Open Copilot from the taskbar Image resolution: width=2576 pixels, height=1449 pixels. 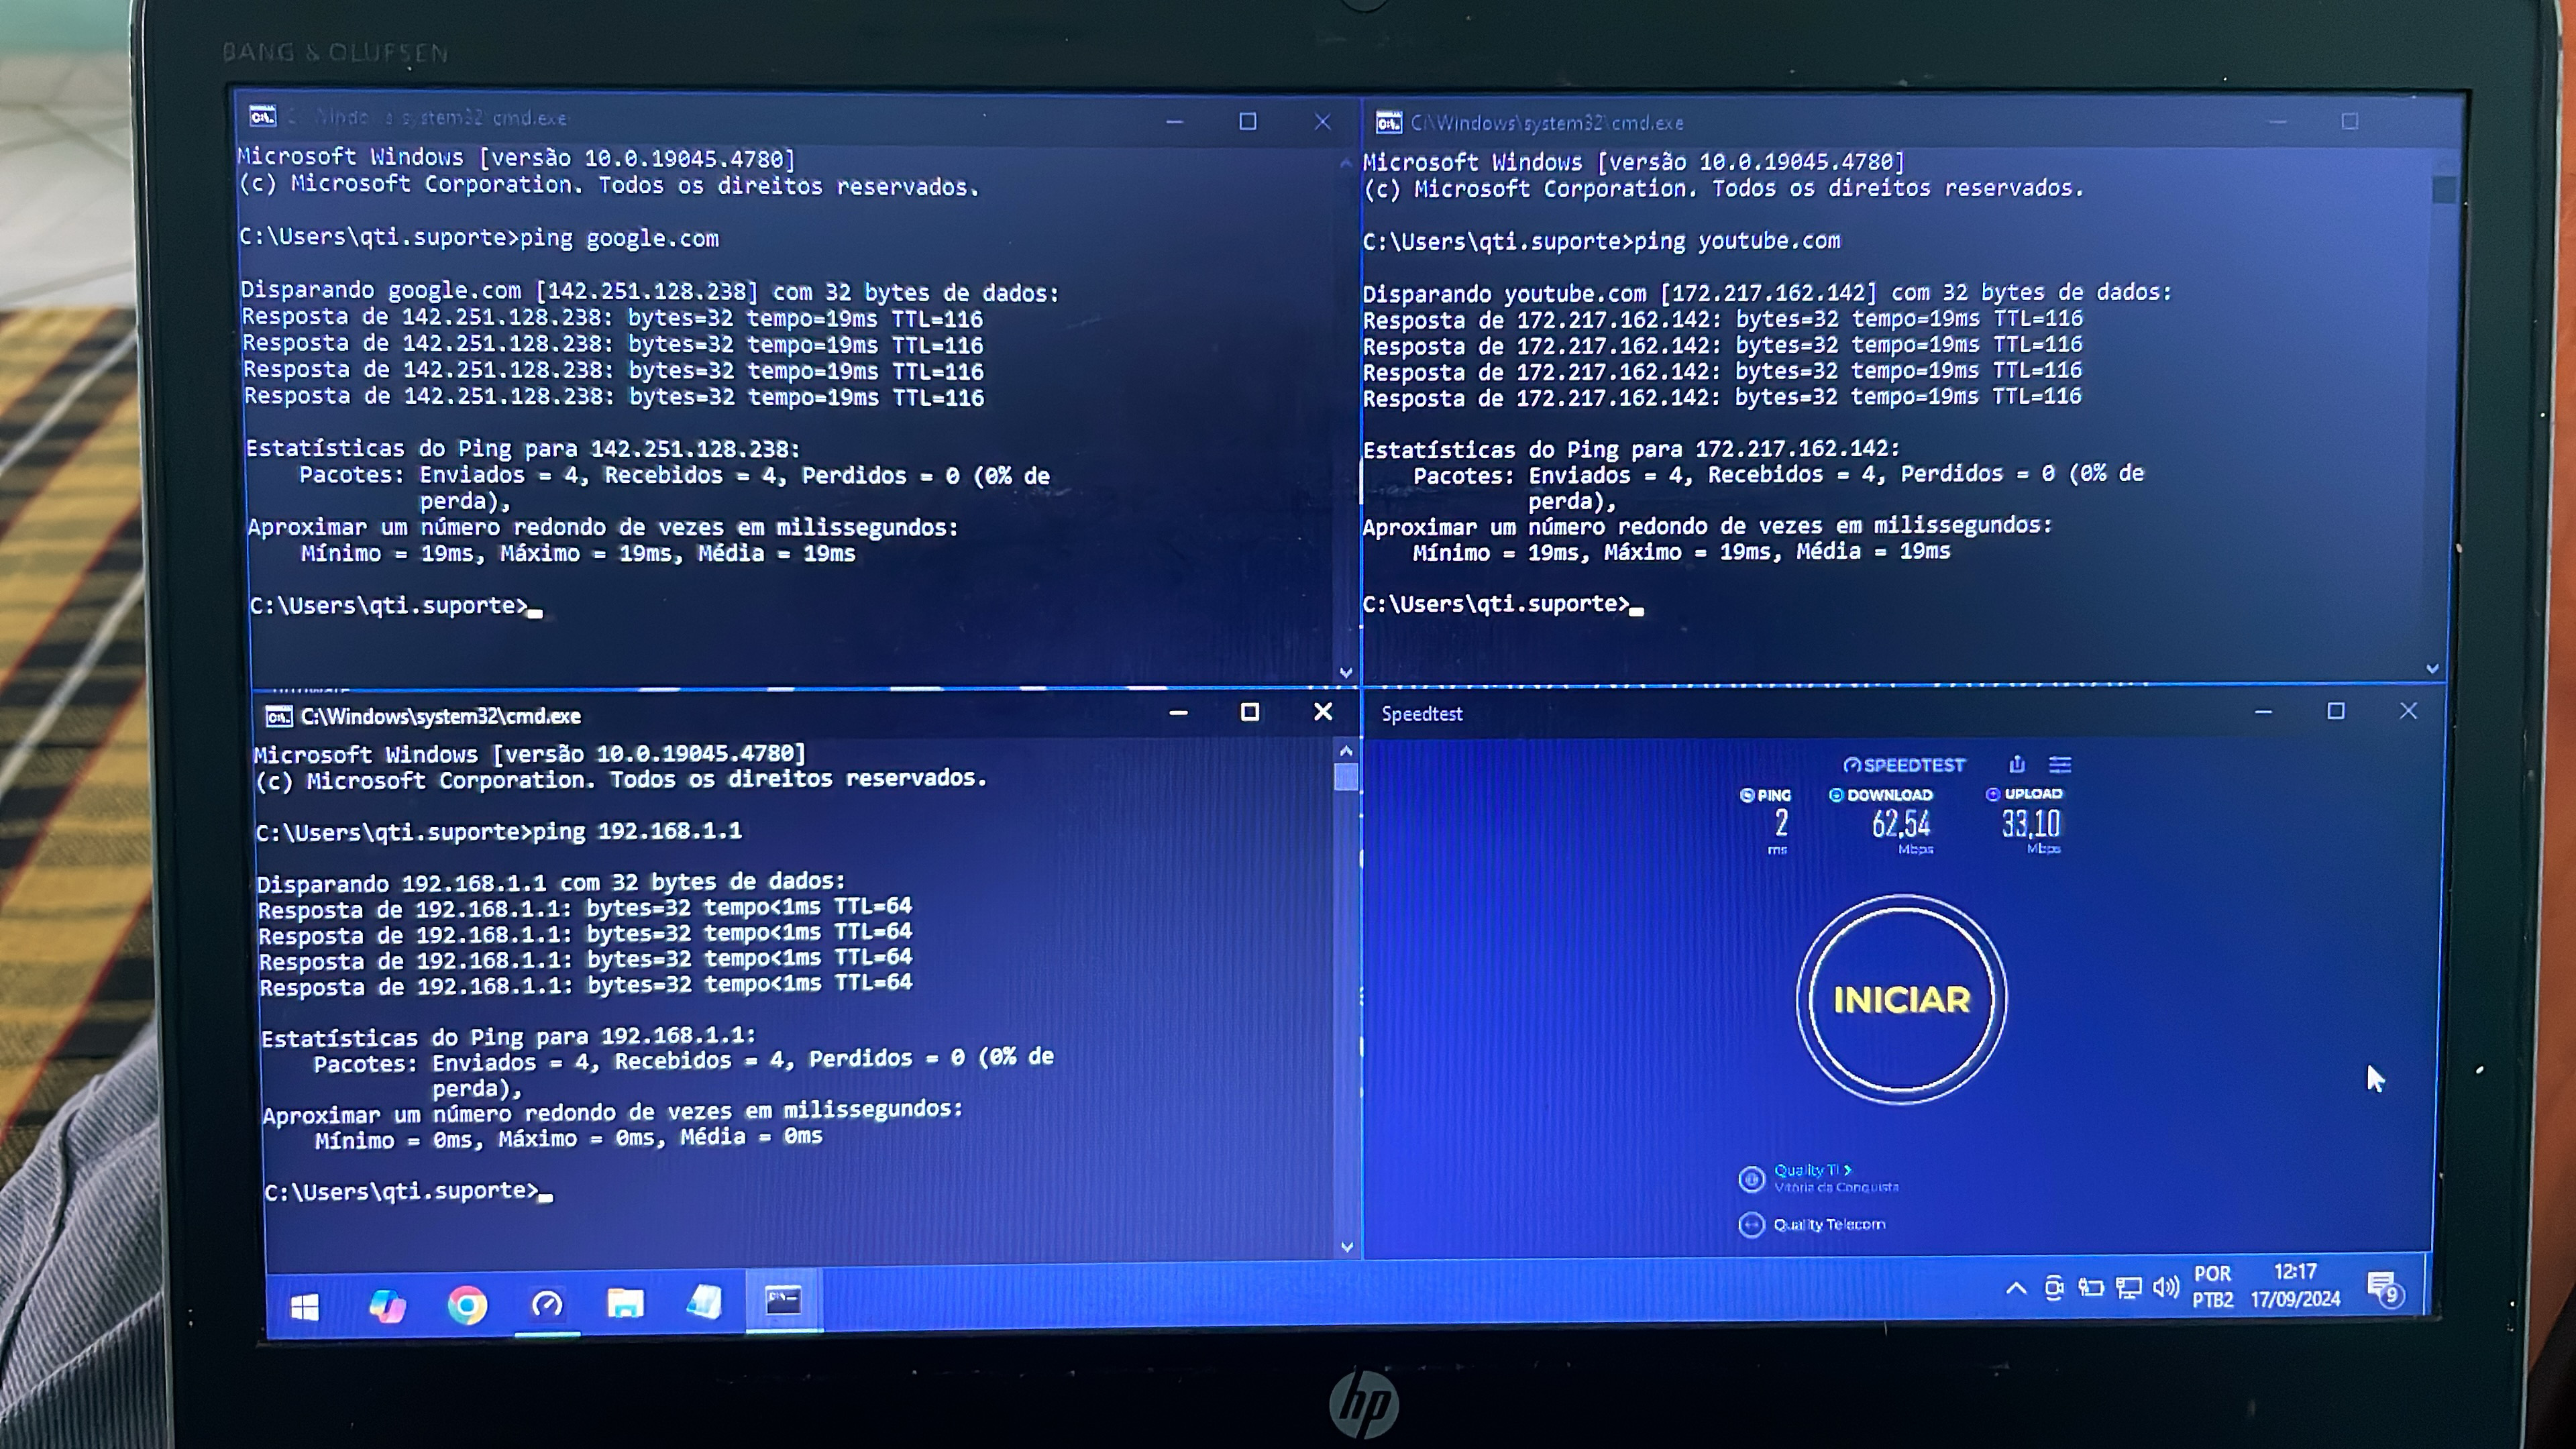[x=387, y=1305]
